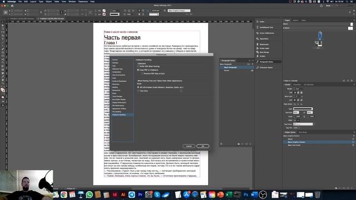Open the File menu
The image size is (356, 200).
click(20, 1)
